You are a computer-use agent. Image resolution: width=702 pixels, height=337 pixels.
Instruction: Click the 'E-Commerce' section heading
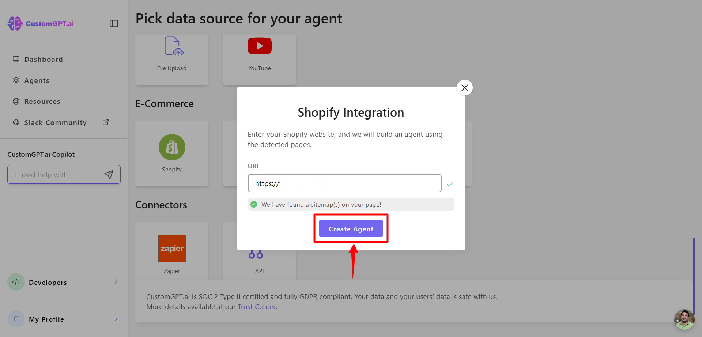165,104
